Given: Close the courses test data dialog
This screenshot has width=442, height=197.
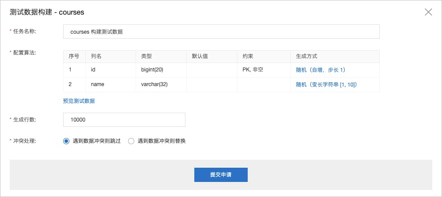Looking at the screenshot, I should (428, 12).
